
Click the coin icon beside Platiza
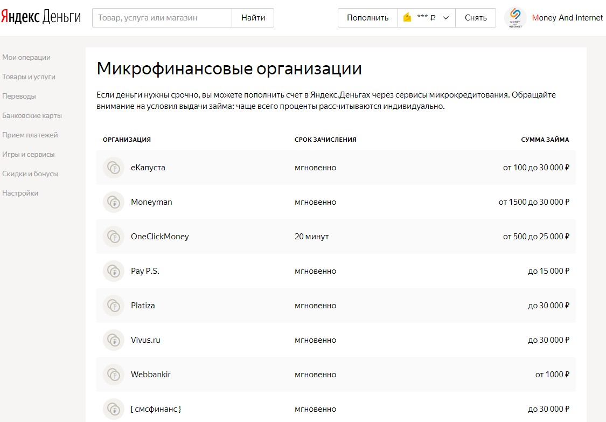click(x=114, y=306)
